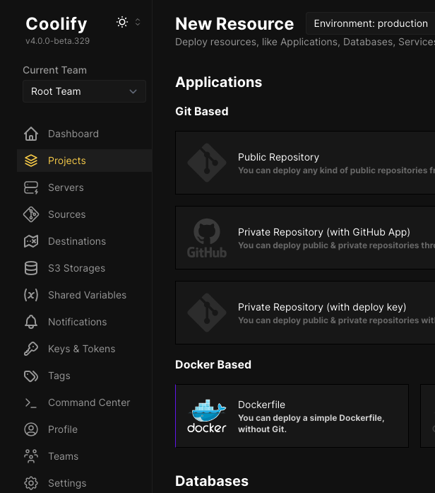Open Dashboard from sidebar menu
This screenshot has width=435, height=493.
point(85,134)
